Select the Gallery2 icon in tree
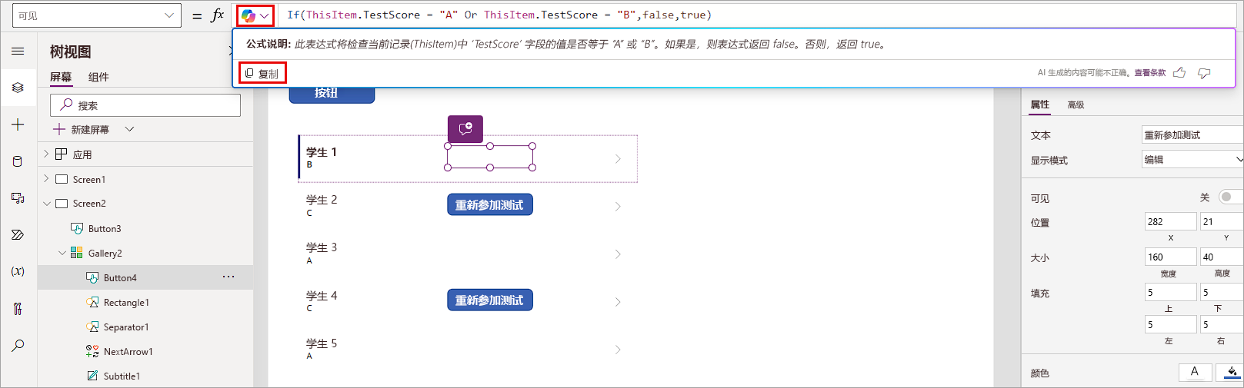Image resolution: width=1244 pixels, height=388 pixels. point(77,253)
